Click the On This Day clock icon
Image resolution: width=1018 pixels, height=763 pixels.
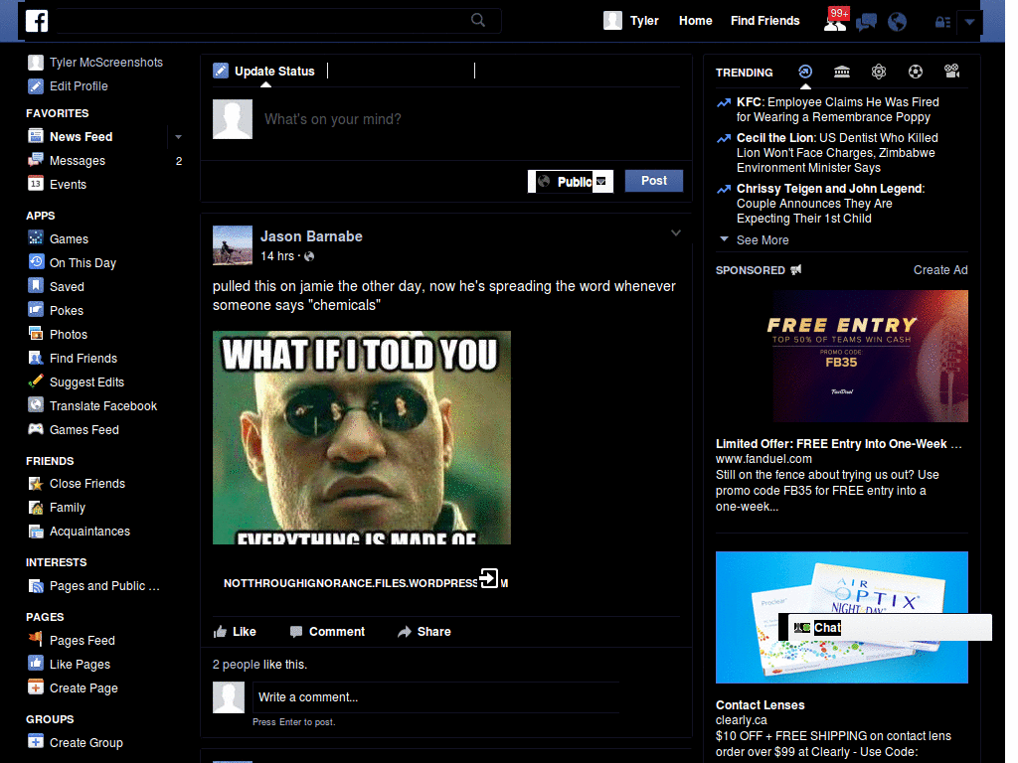(36, 262)
